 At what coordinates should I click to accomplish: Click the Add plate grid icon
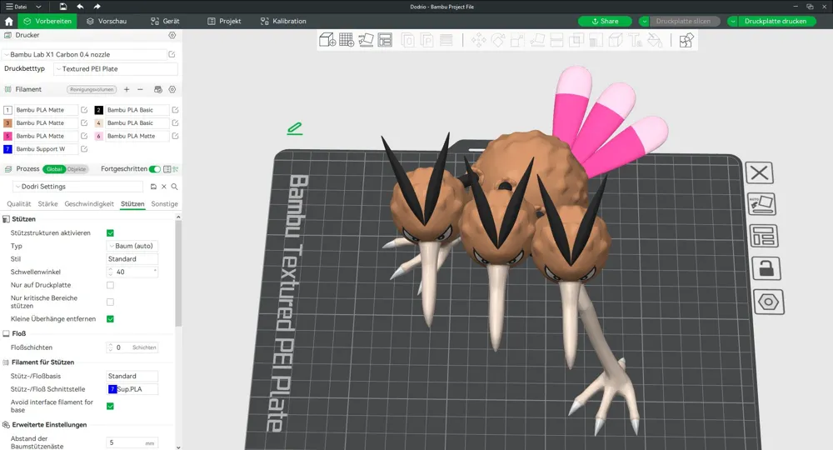[347, 40]
